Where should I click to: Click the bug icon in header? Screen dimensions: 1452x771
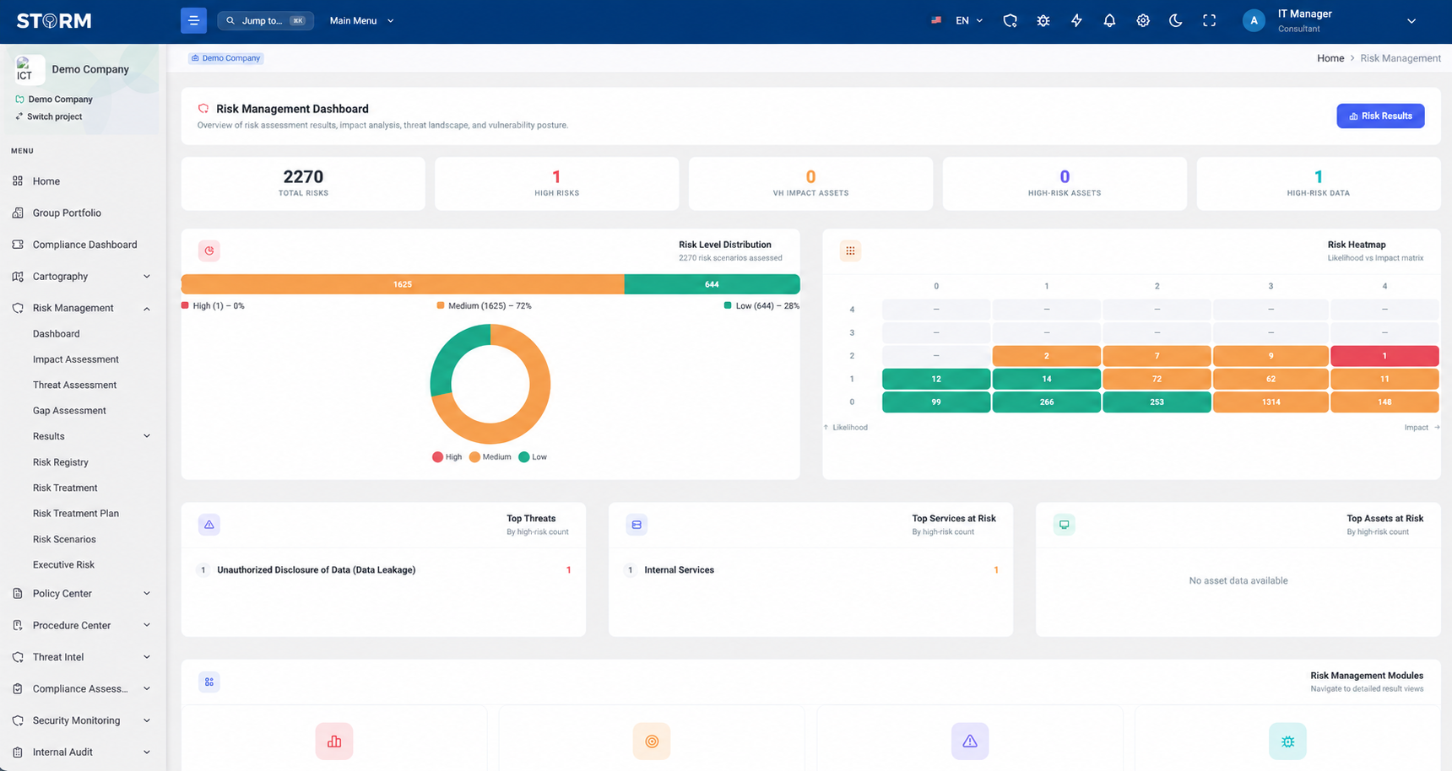coord(1043,20)
